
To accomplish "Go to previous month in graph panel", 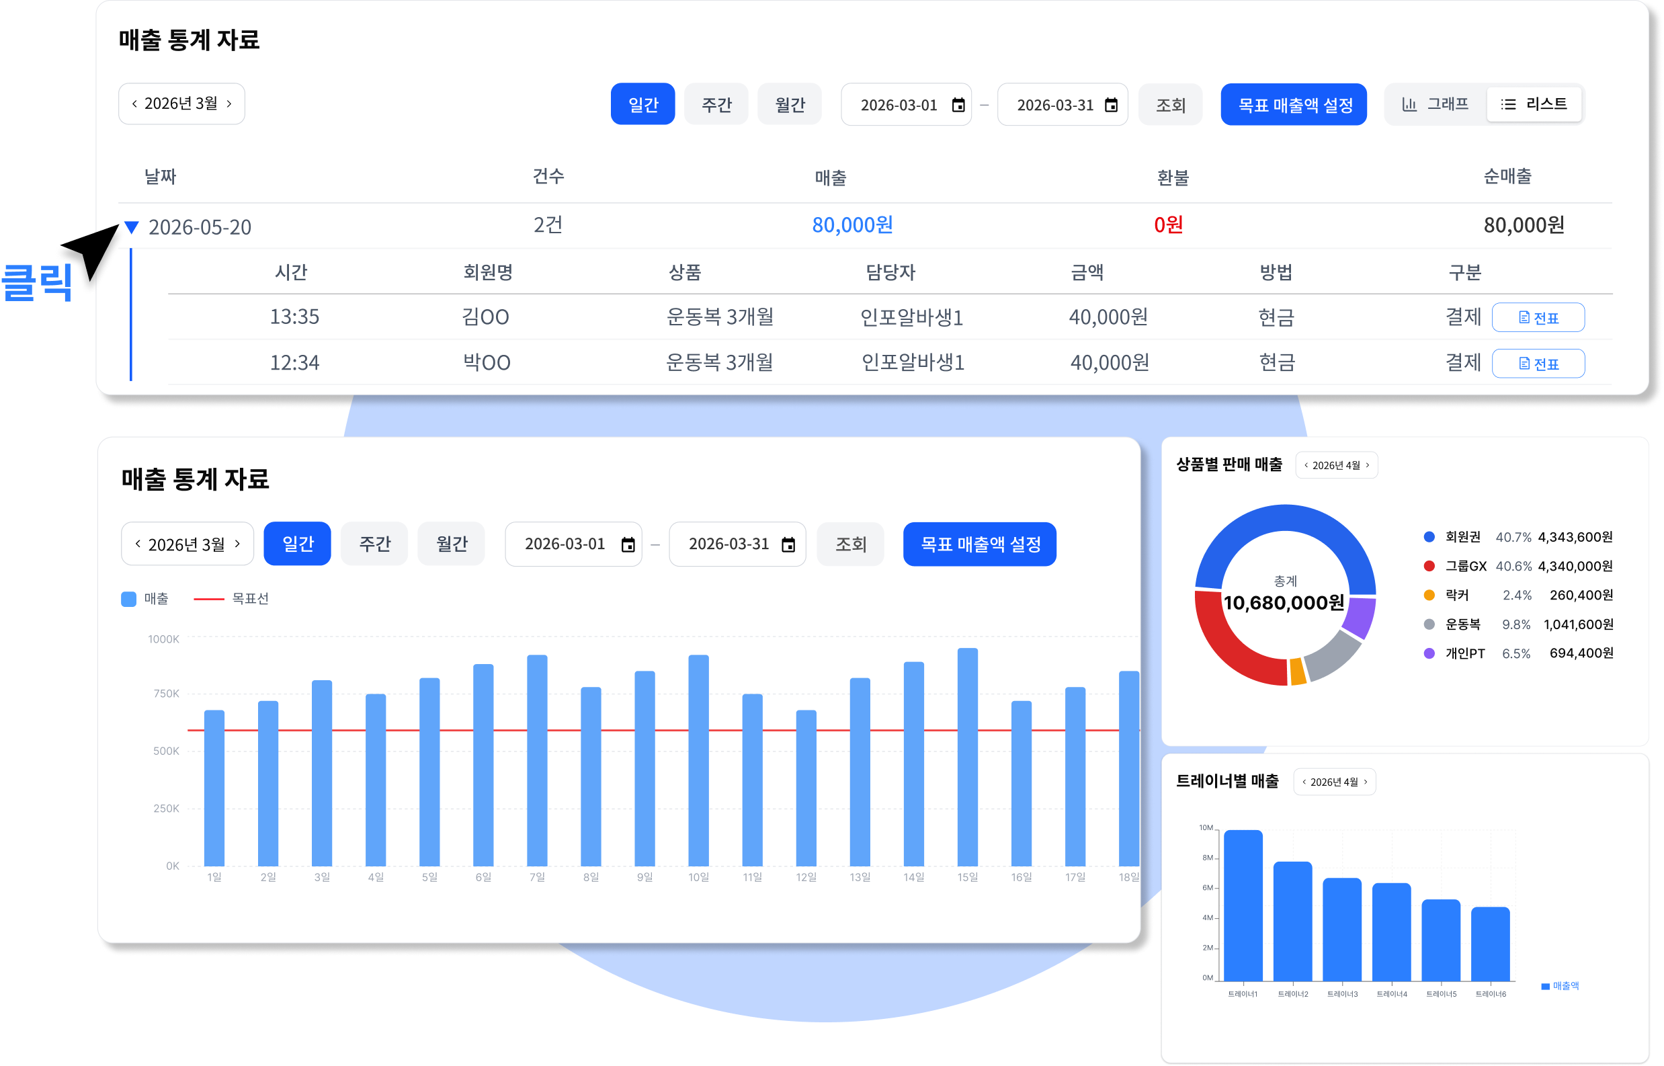I will tap(138, 544).
